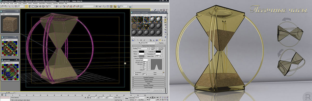Viewport: 312px width, 101px height.
Task: Enable the Face Map checkbox
Action: pos(158,48)
